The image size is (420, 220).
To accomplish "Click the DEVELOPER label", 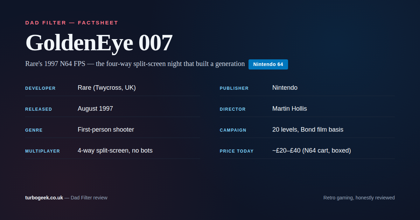I will [x=40, y=88].
